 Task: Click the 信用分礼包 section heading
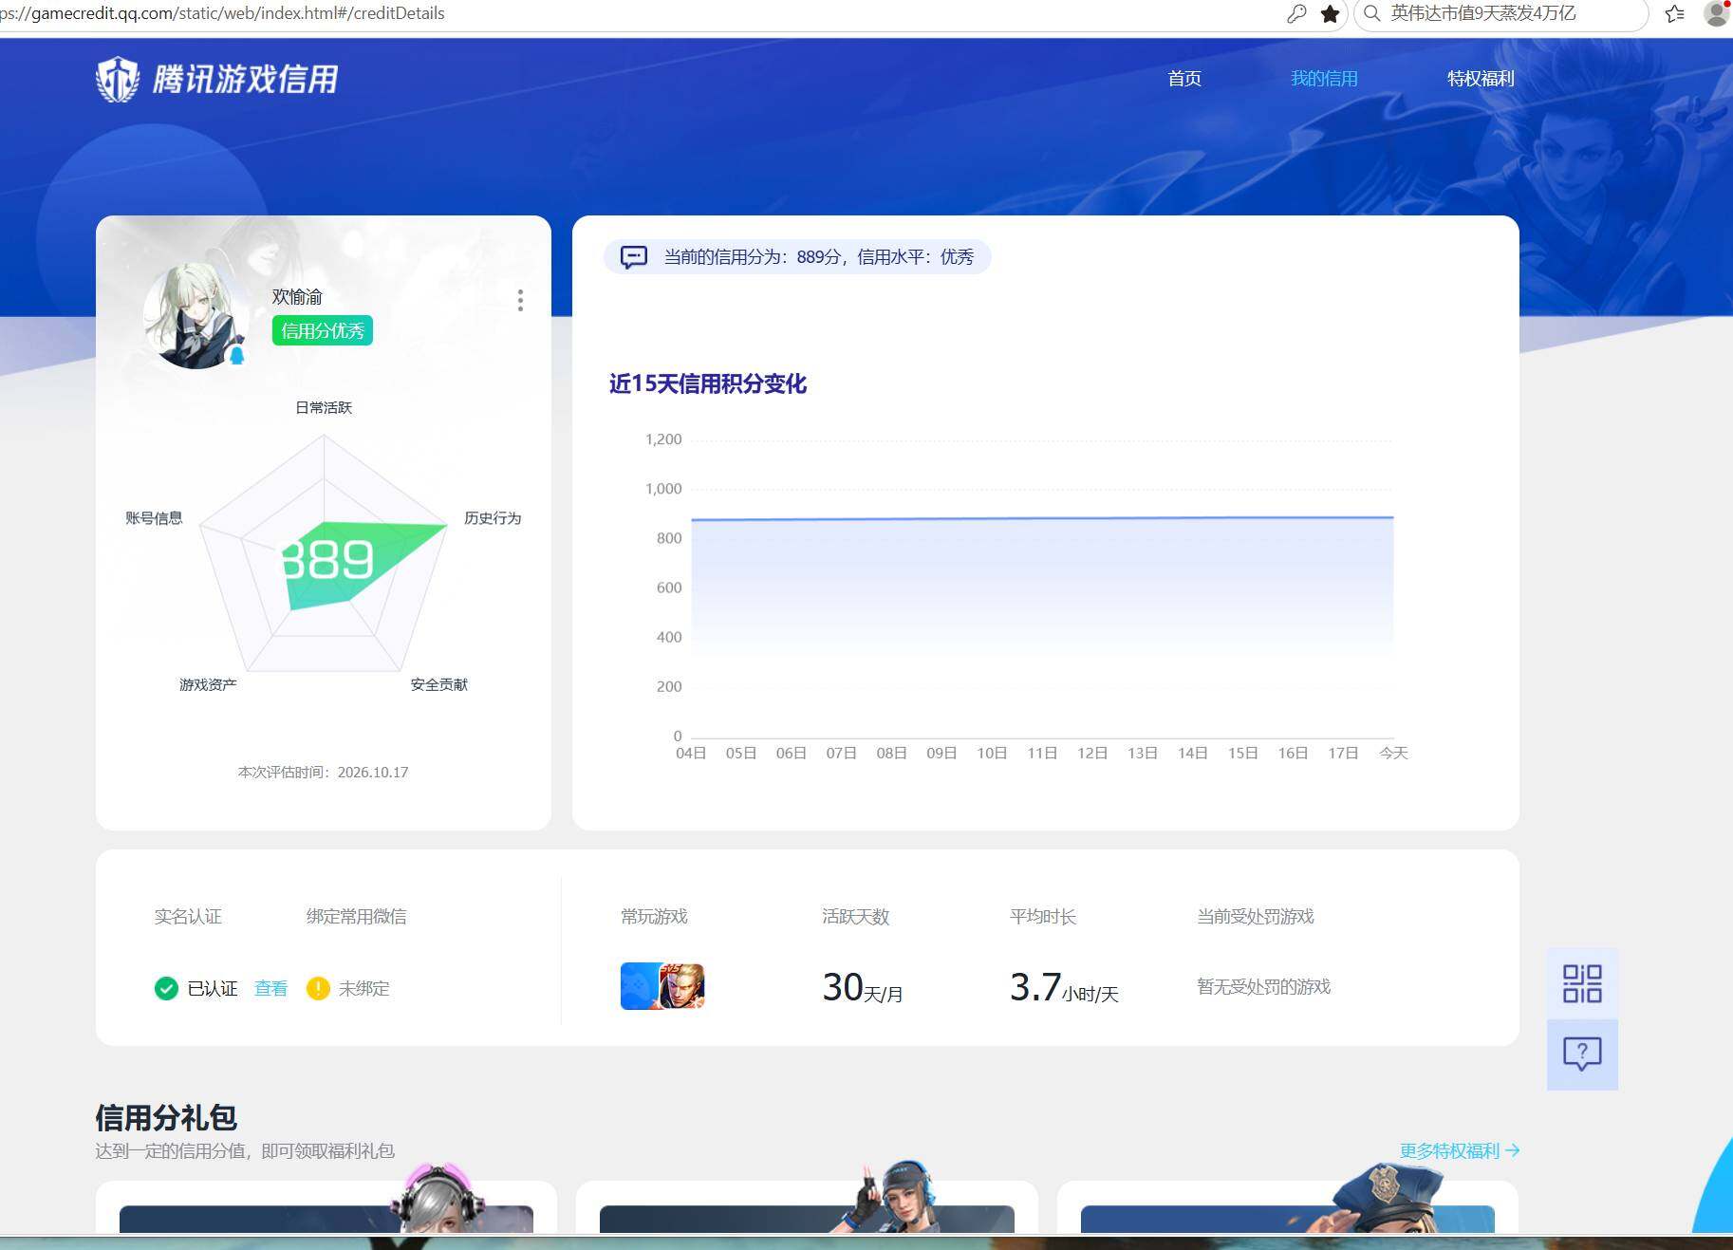[166, 1118]
